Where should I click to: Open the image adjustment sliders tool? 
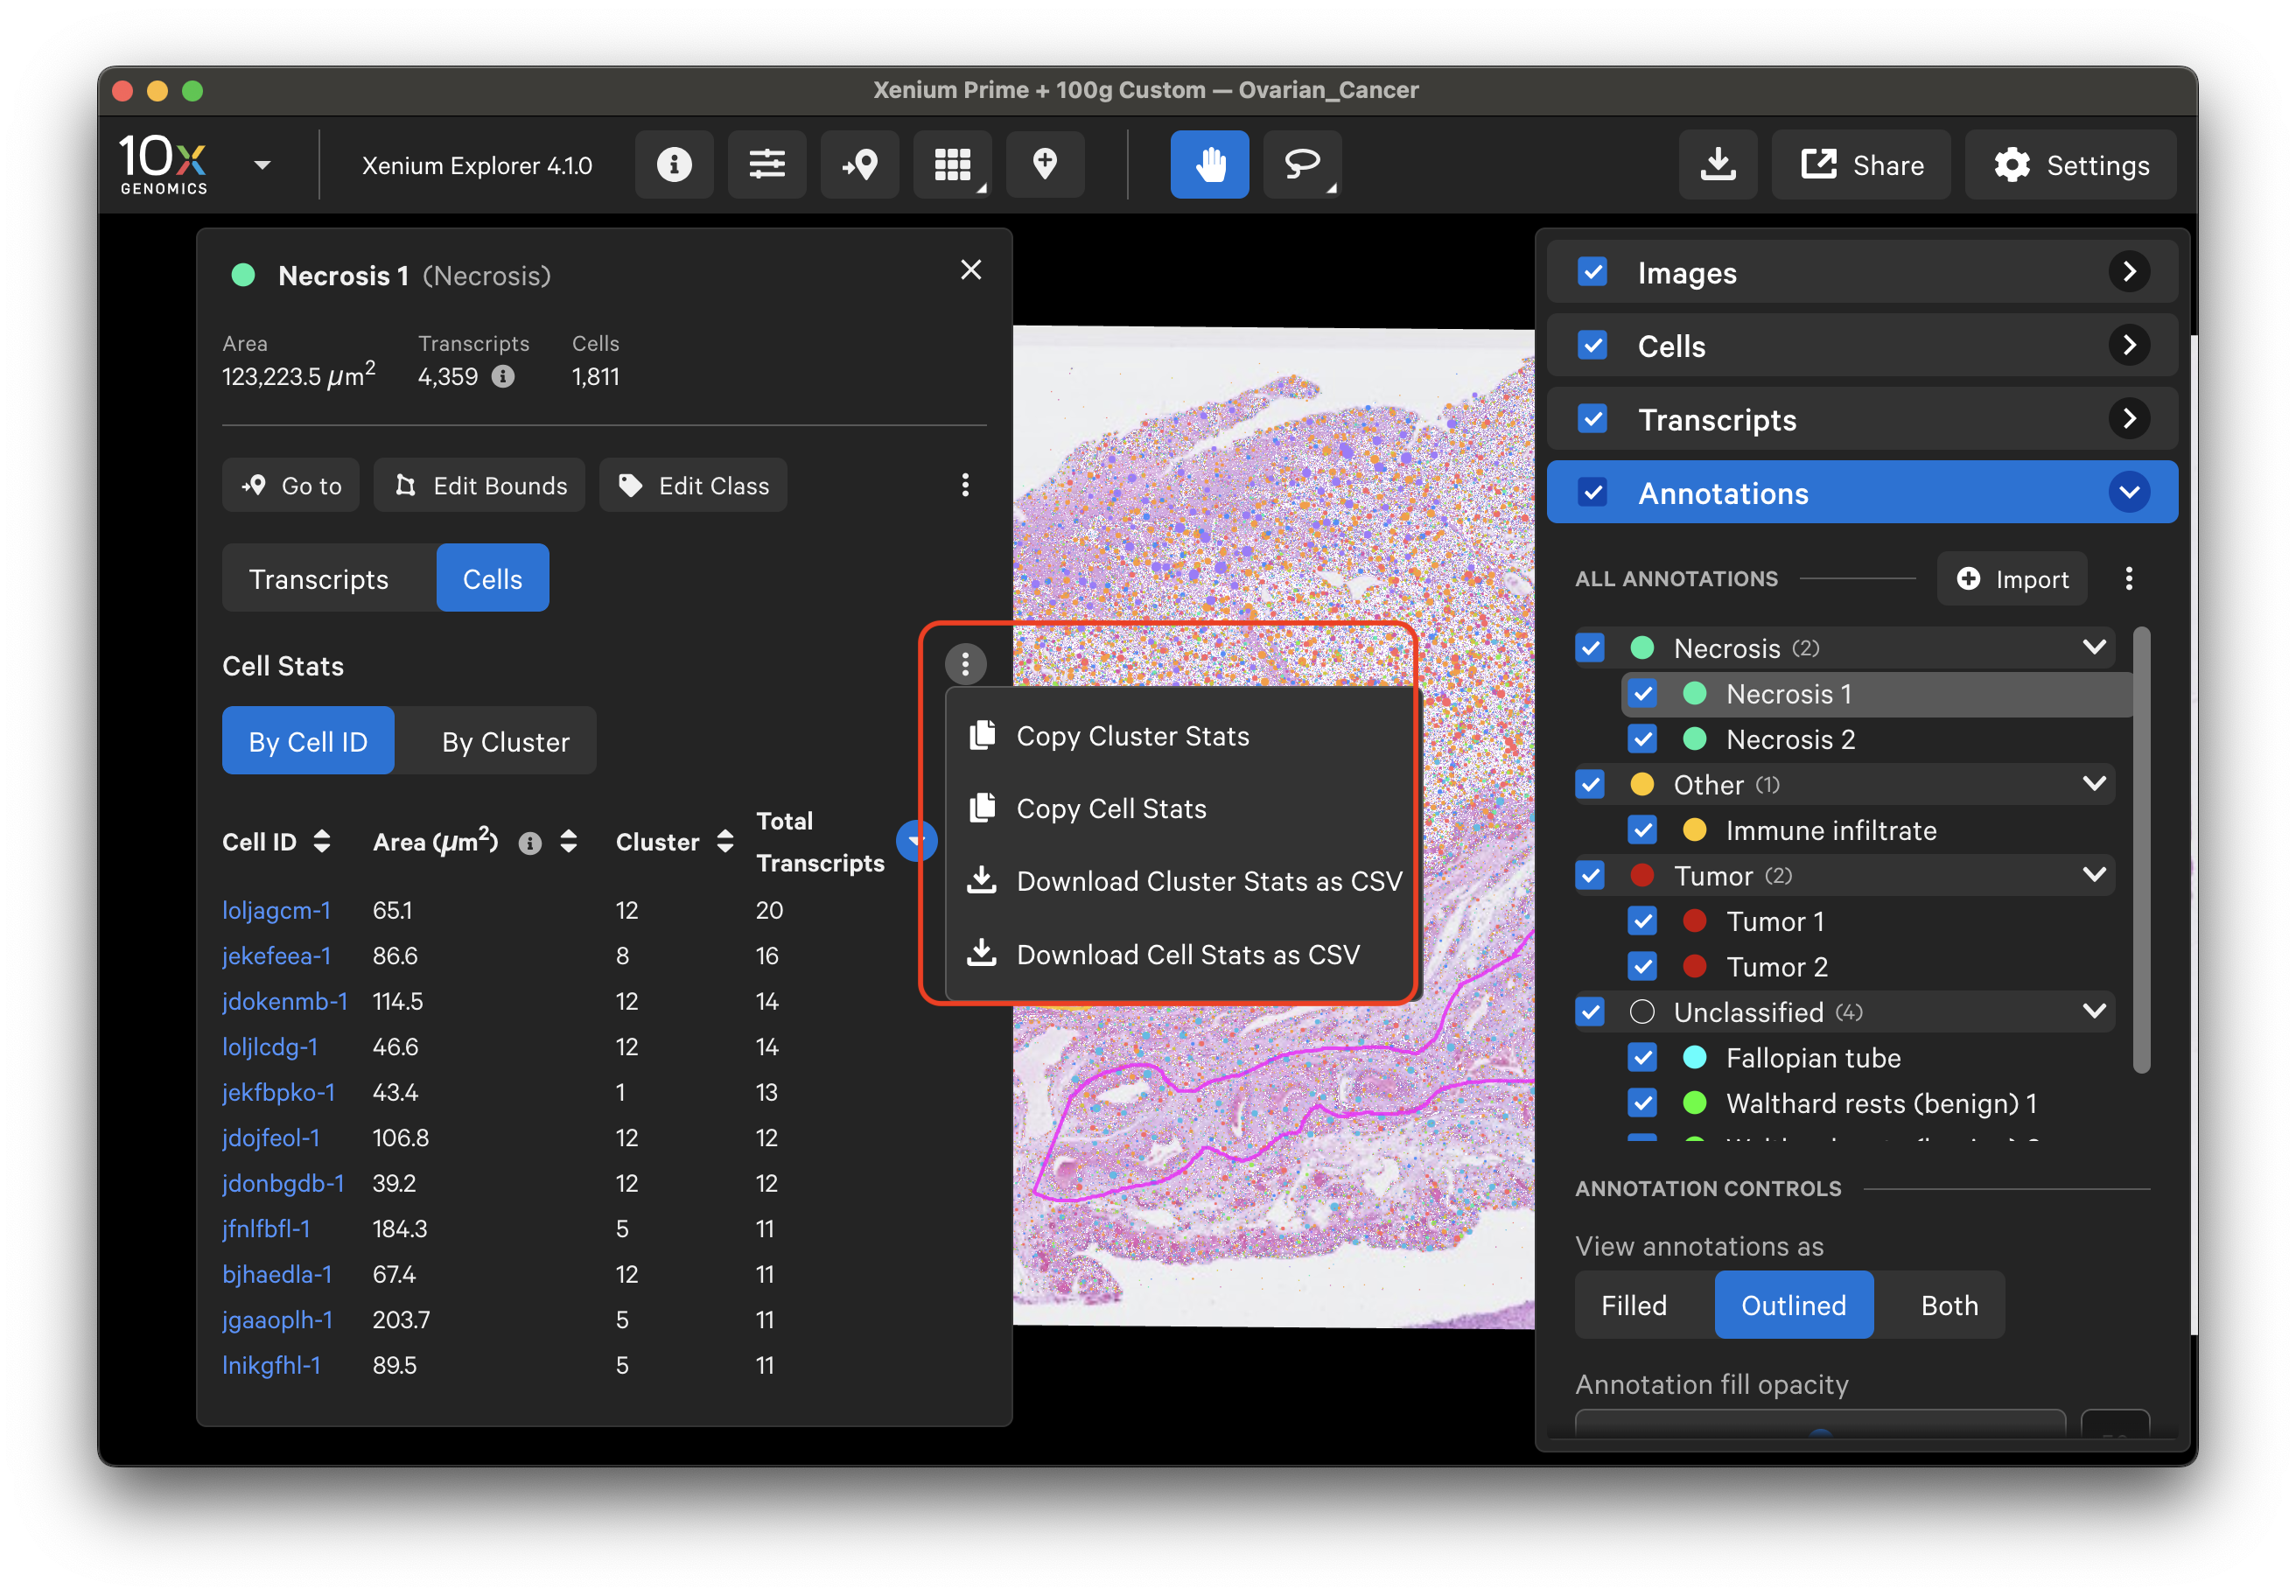click(x=766, y=164)
